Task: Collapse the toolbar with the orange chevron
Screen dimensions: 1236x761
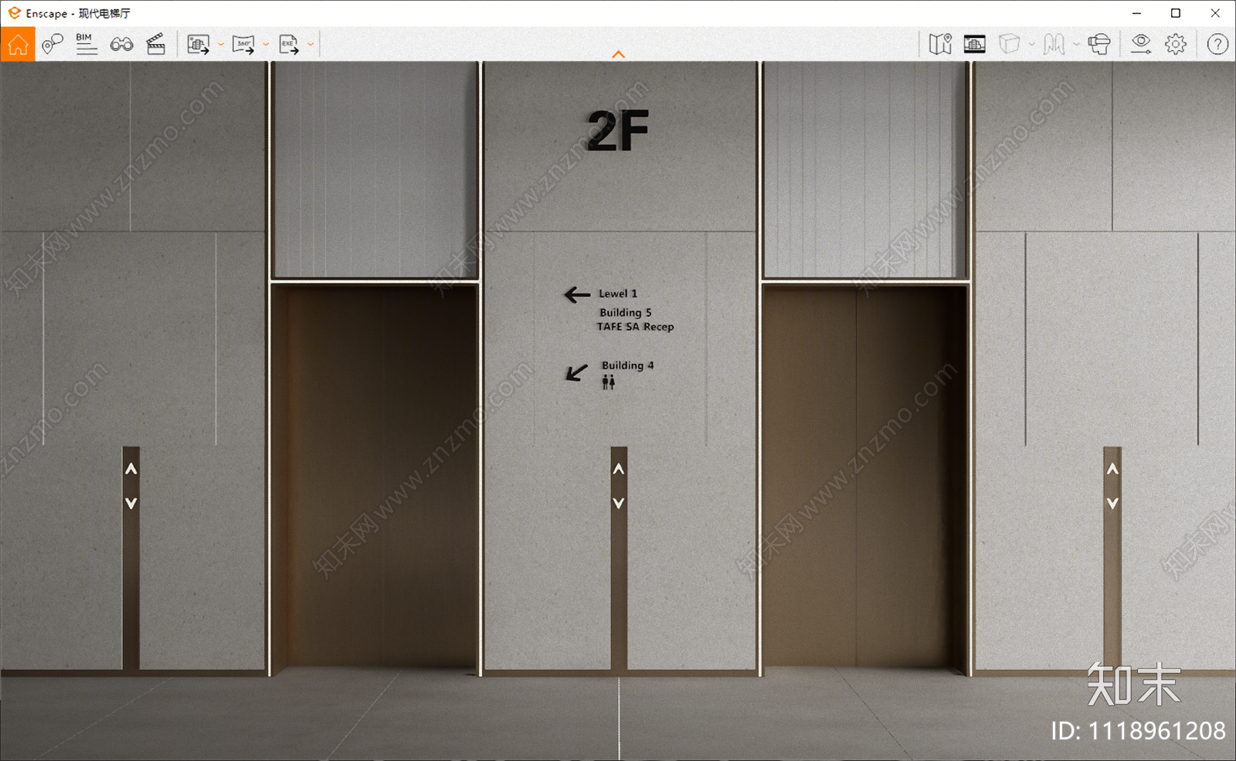Action: tap(618, 54)
